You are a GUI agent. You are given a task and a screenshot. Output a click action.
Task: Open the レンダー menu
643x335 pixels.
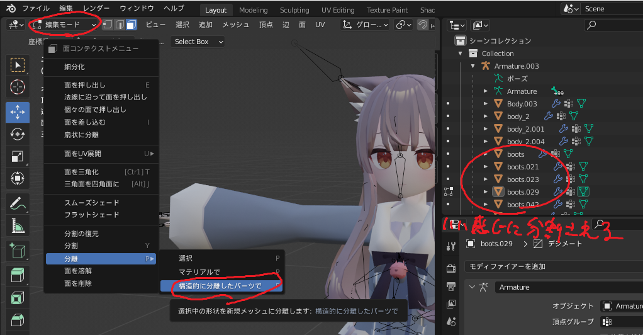(x=96, y=8)
